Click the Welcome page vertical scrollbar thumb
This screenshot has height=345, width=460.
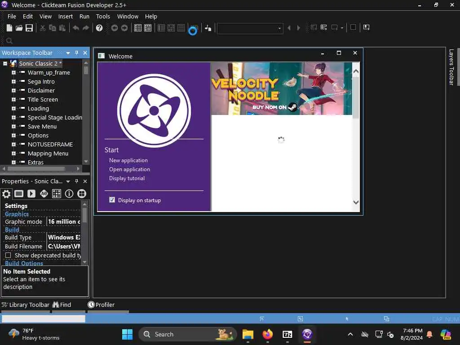click(x=356, y=97)
